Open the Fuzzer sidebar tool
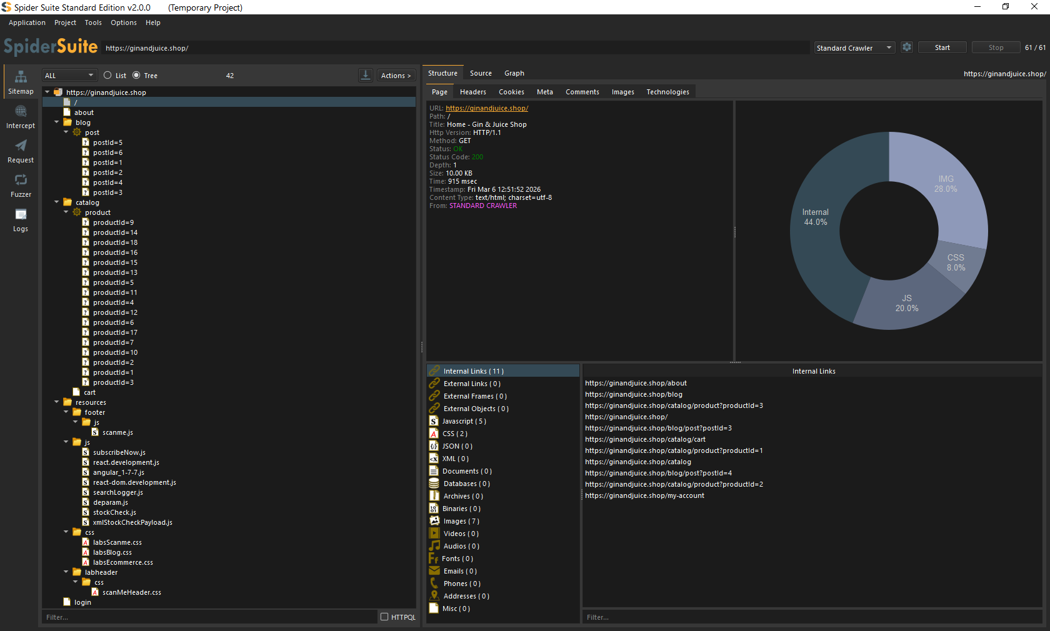Image resolution: width=1050 pixels, height=631 pixels. [x=21, y=185]
